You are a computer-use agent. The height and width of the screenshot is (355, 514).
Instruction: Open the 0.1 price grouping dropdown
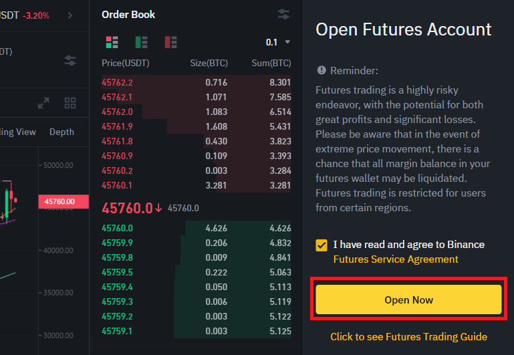click(x=277, y=42)
